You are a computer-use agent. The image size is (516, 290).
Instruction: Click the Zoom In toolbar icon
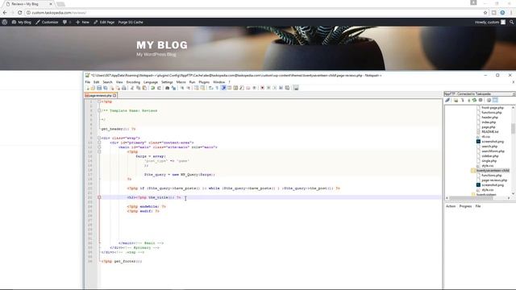tap(182, 88)
